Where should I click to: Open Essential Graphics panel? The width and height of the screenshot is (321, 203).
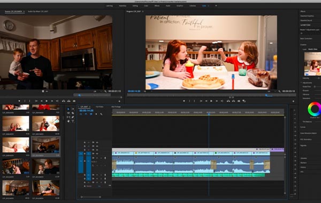click(x=307, y=16)
